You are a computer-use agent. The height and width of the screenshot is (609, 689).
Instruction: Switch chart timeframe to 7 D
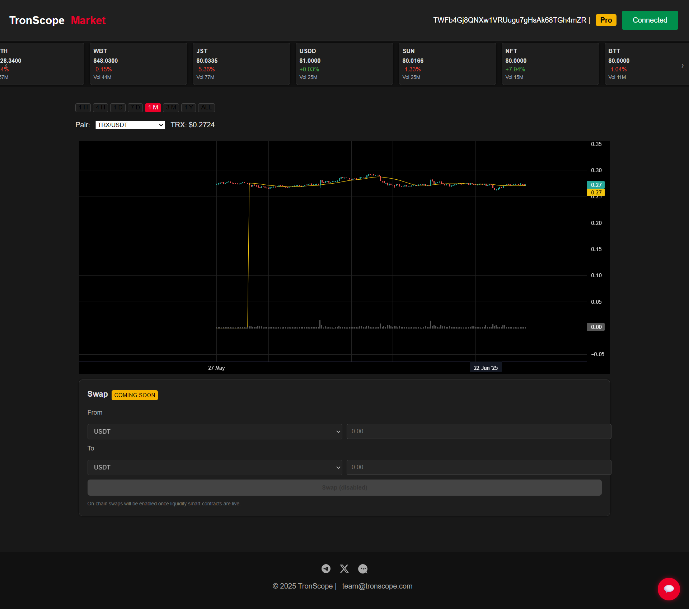(135, 108)
